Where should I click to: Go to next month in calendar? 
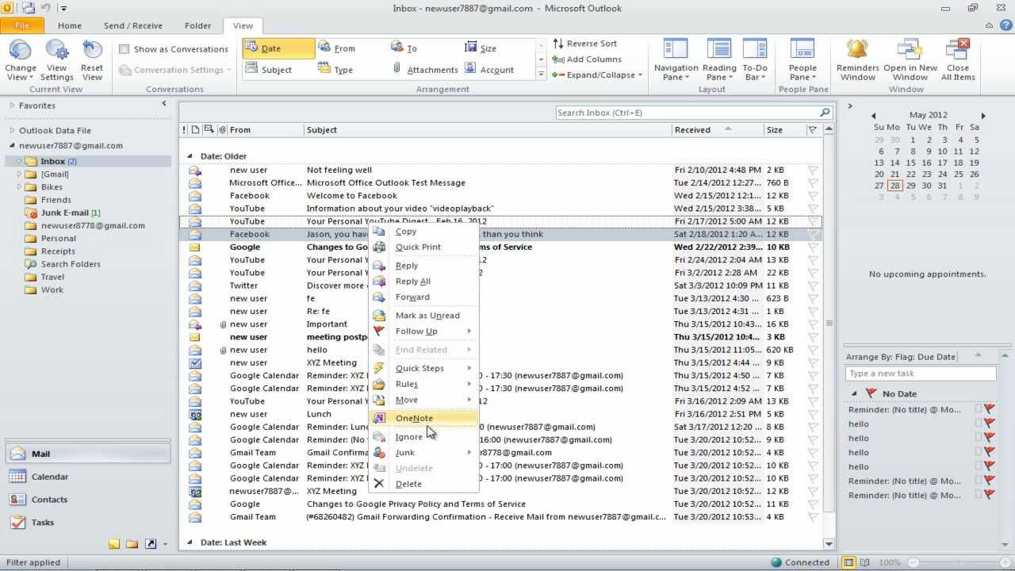pyautogui.click(x=983, y=116)
